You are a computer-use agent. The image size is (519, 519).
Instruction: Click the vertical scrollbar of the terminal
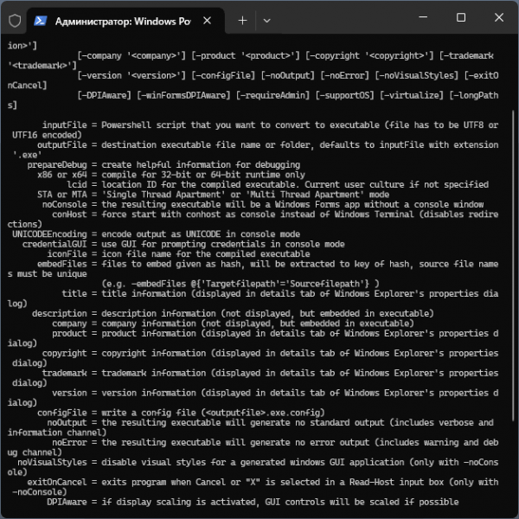[513, 265]
